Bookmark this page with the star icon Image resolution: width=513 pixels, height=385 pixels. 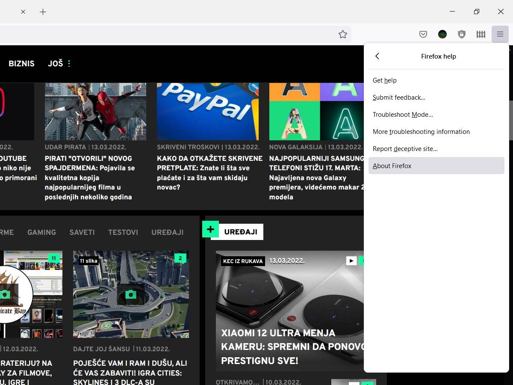[x=343, y=34]
